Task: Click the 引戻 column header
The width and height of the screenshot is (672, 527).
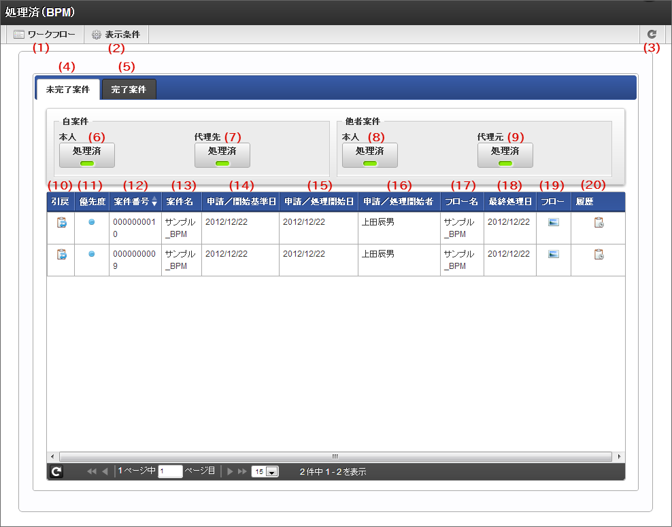Action: 61,202
